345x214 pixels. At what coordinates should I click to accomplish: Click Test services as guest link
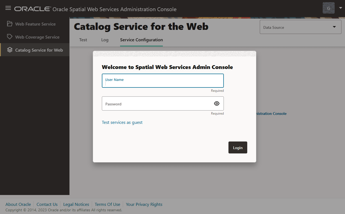(122, 122)
